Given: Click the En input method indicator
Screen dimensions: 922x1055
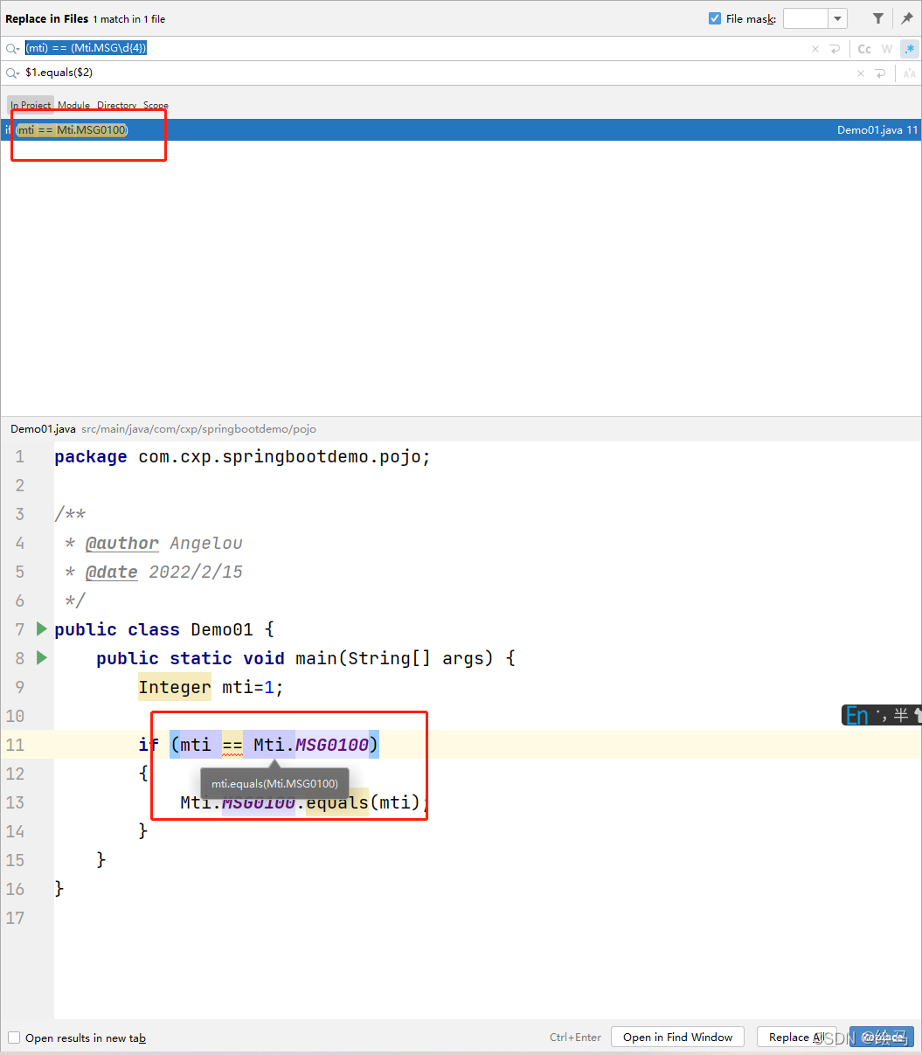Looking at the screenshot, I should pos(856,716).
